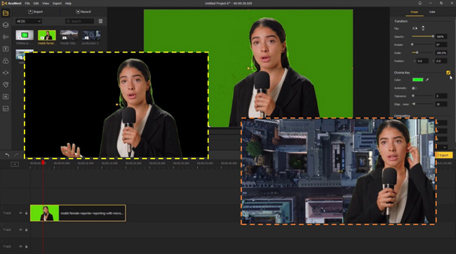Adjust the Edge thickness slider
456x254 pixels.
click(x=422, y=104)
